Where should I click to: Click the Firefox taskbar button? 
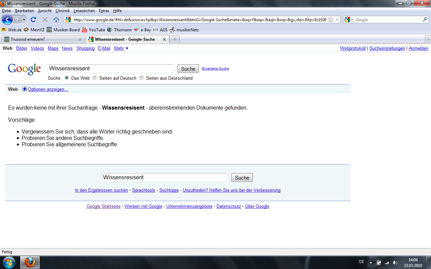pos(30,262)
